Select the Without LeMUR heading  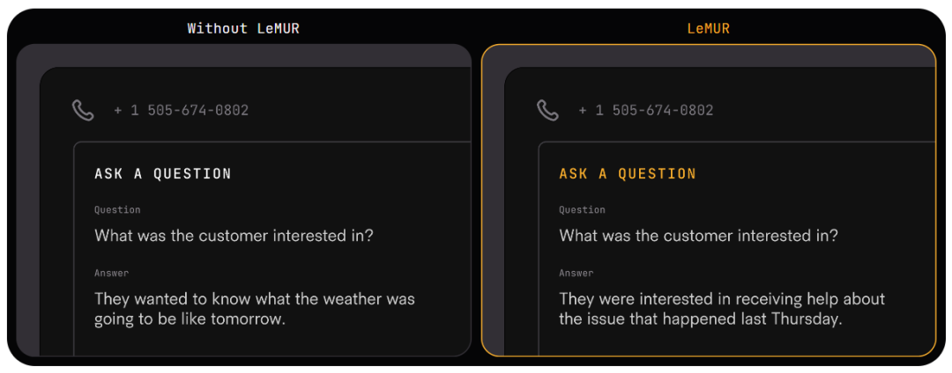[243, 28]
